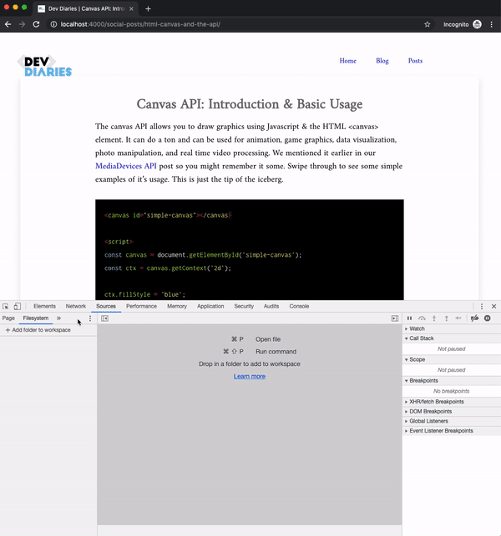Open DevTools customize three-dot menu

click(x=482, y=306)
